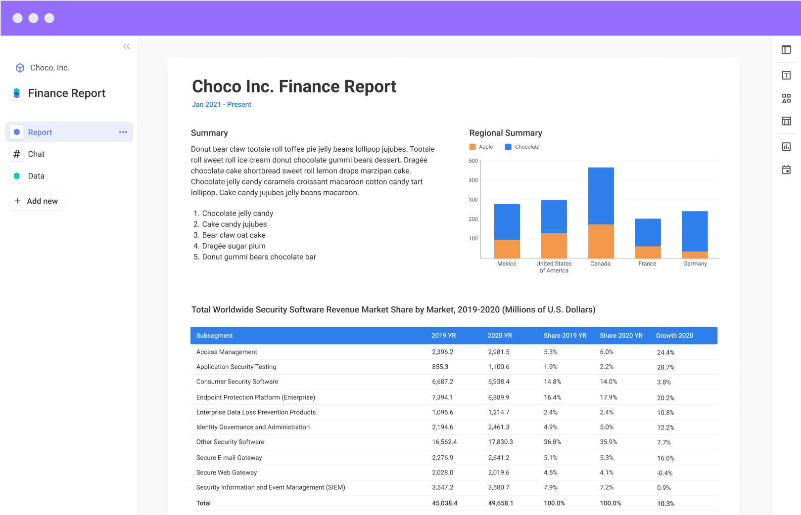Open the Jan 2021 - Present date link
This screenshot has height=515, width=801.
(221, 104)
